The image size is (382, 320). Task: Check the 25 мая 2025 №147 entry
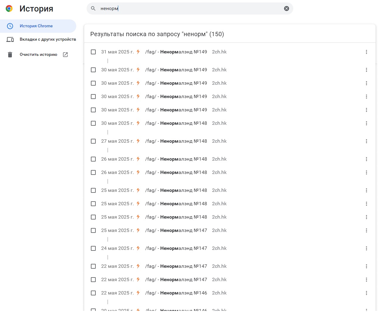tap(93, 230)
